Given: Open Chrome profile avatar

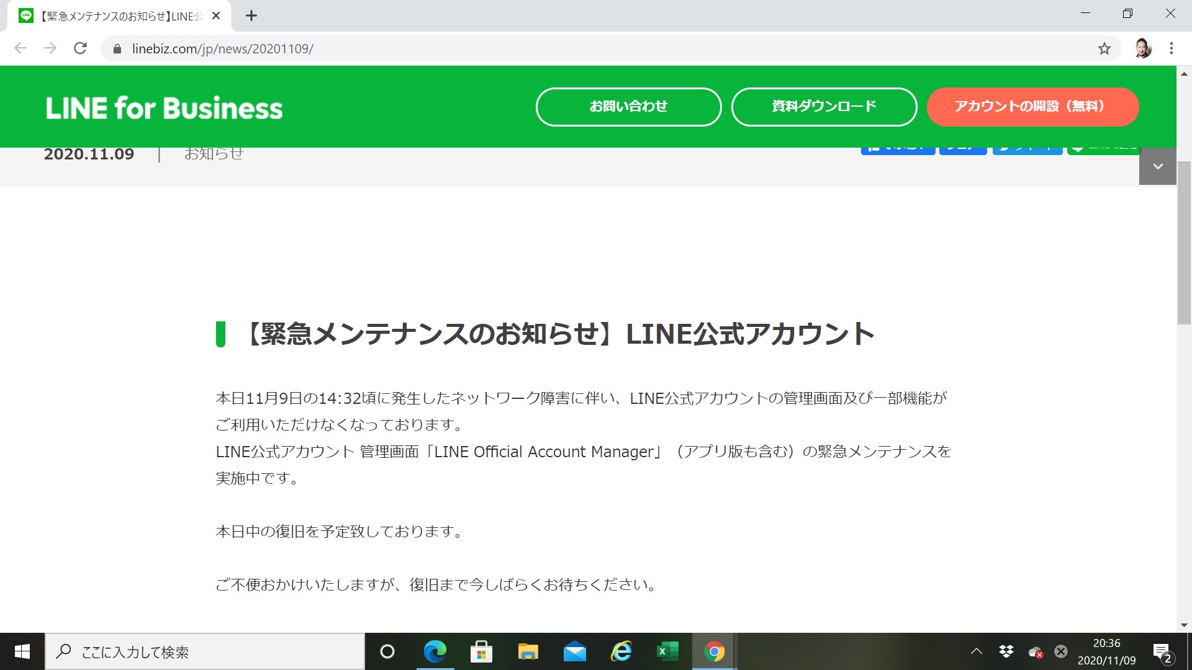Looking at the screenshot, I should 1142,48.
